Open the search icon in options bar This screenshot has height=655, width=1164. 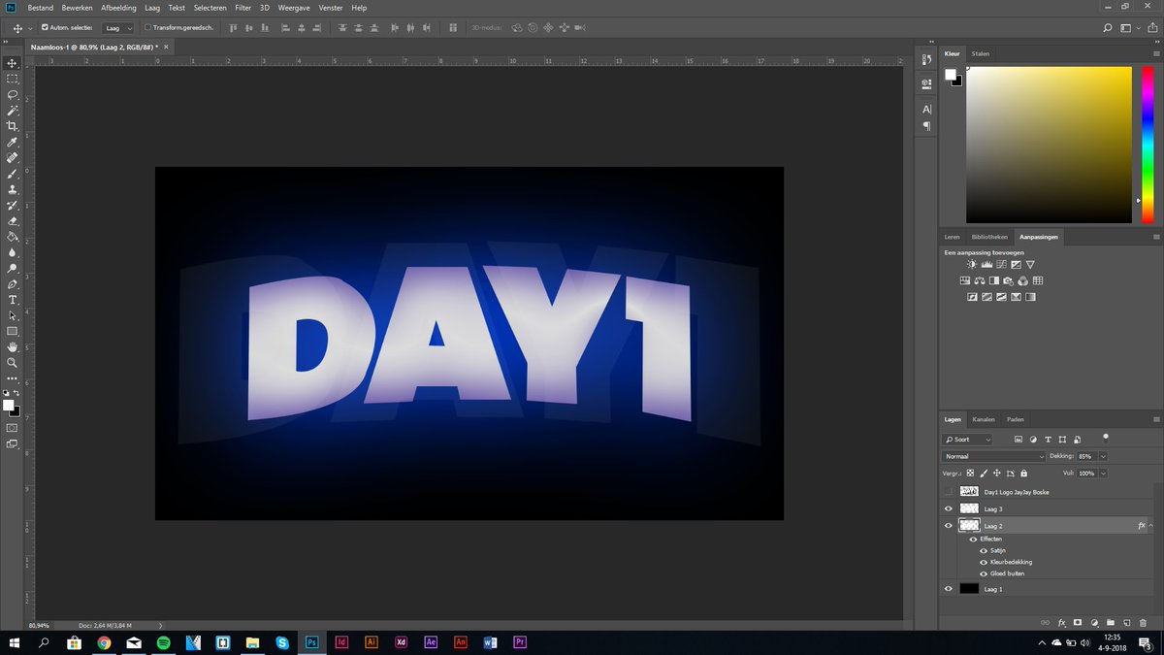pos(1109,28)
